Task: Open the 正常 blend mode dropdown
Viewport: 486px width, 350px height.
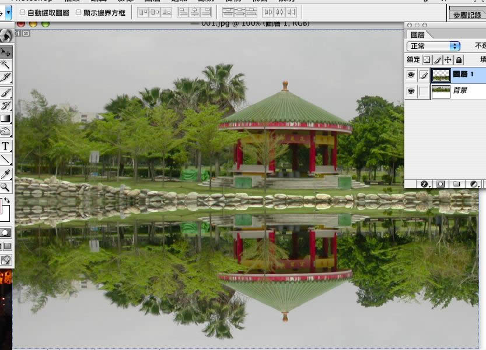Action: pyautogui.click(x=433, y=46)
